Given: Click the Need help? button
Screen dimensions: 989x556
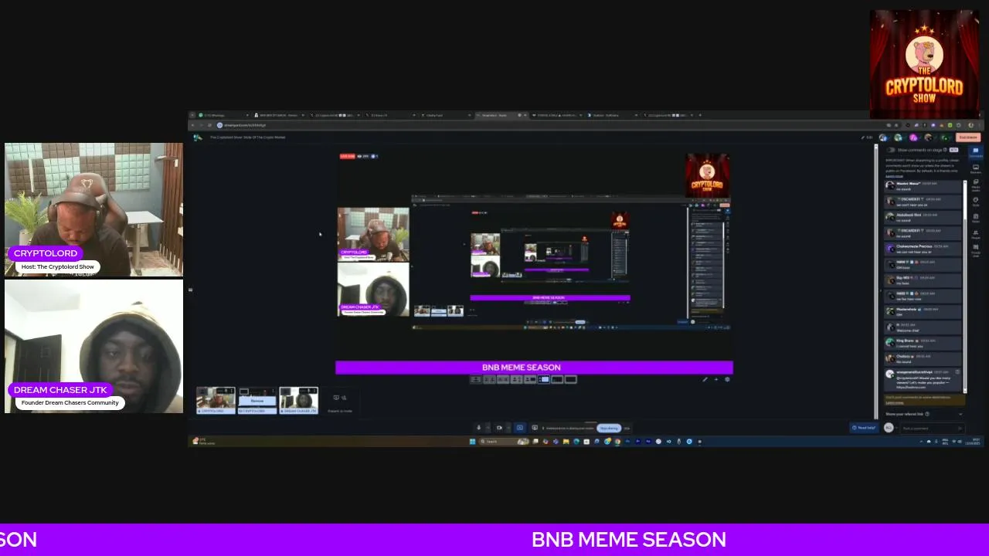Looking at the screenshot, I should click(865, 428).
